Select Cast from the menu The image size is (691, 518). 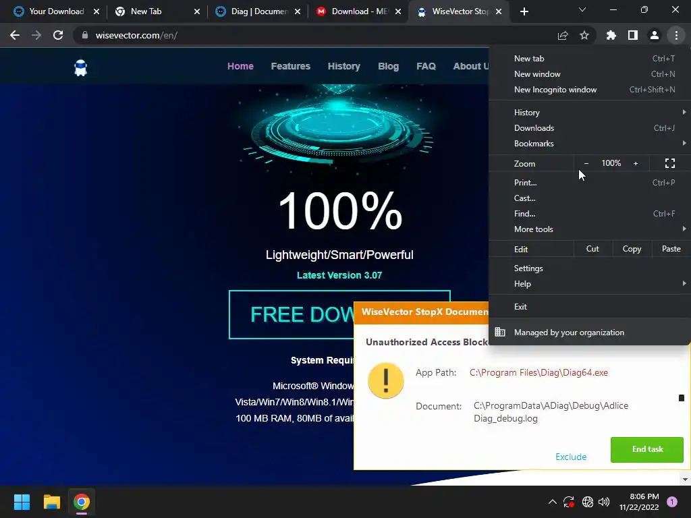click(x=590, y=198)
